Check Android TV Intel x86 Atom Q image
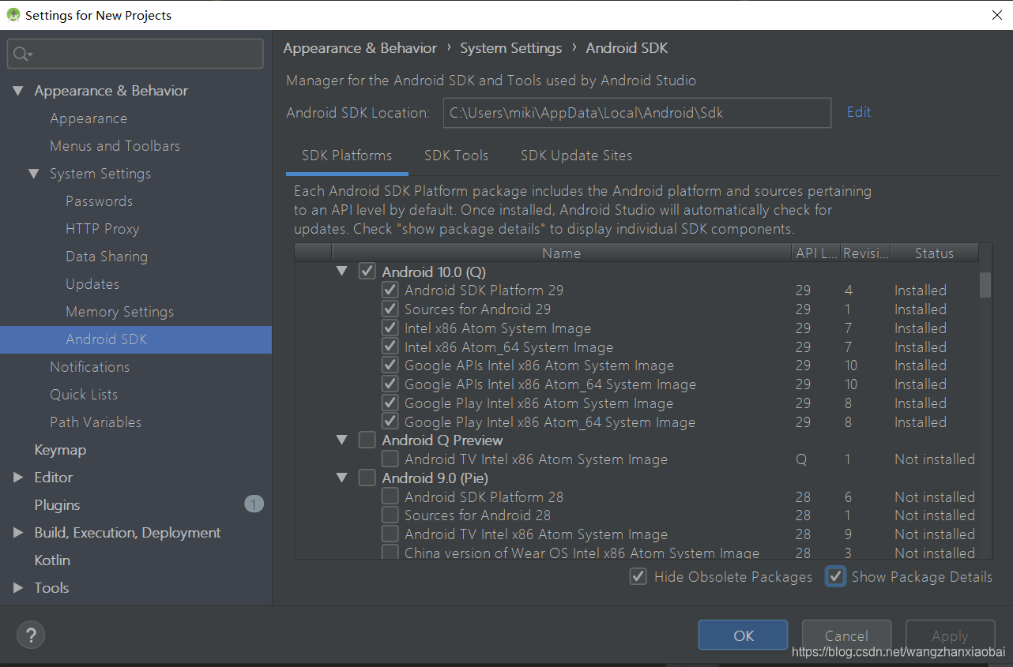The height and width of the screenshot is (667, 1013). [x=390, y=459]
